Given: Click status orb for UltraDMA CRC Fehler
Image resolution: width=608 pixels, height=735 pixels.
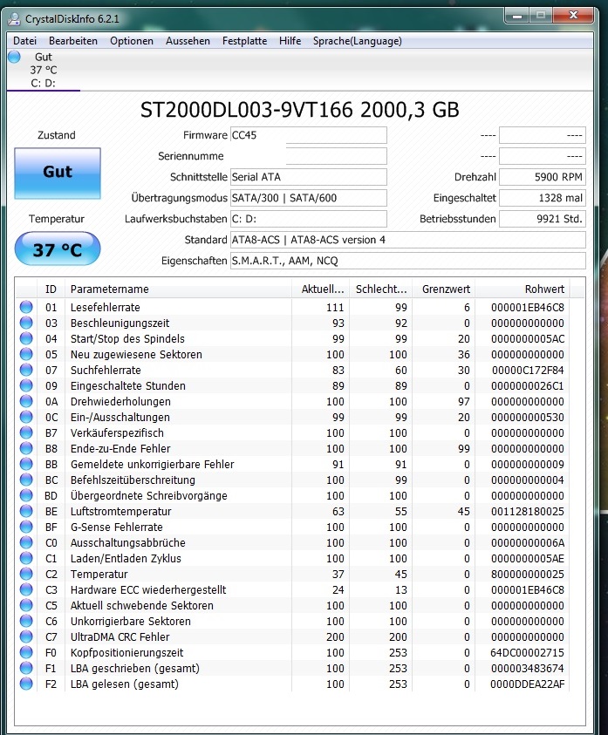Looking at the screenshot, I should click(26, 637).
